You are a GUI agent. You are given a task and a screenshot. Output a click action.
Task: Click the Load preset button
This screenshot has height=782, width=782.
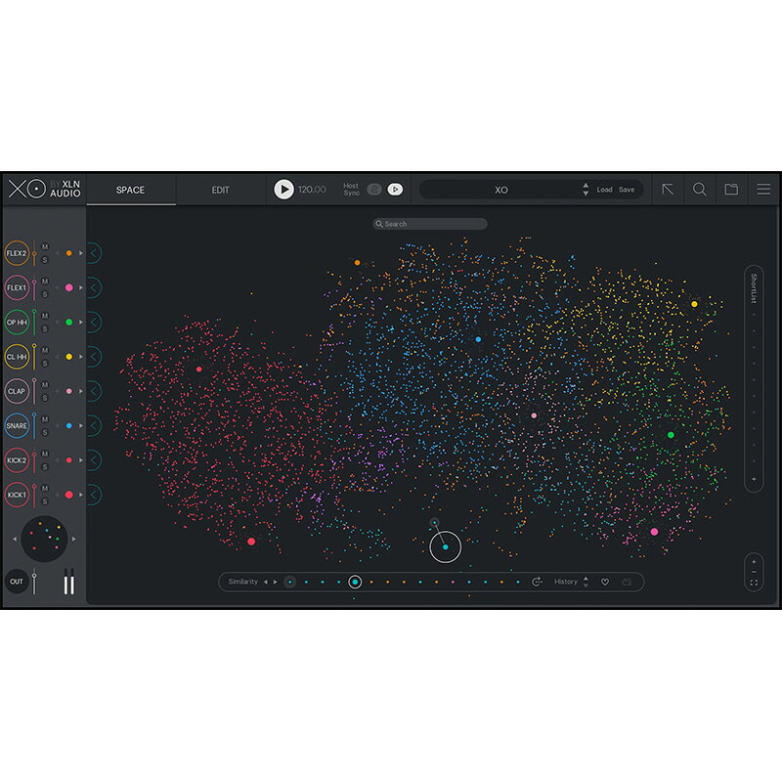point(605,190)
